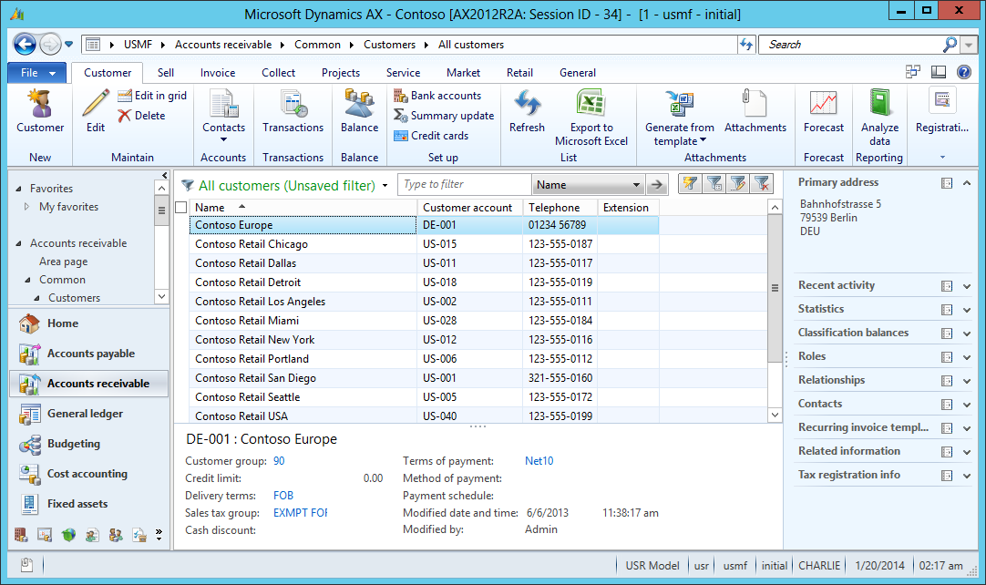Expand the Roles FactBox
986x585 pixels.
coord(967,356)
